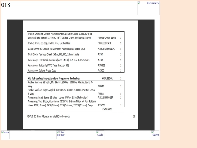The height and width of the screenshot is (148, 197).
Task: Go to next page via depois link
Action: click(x=155, y=135)
